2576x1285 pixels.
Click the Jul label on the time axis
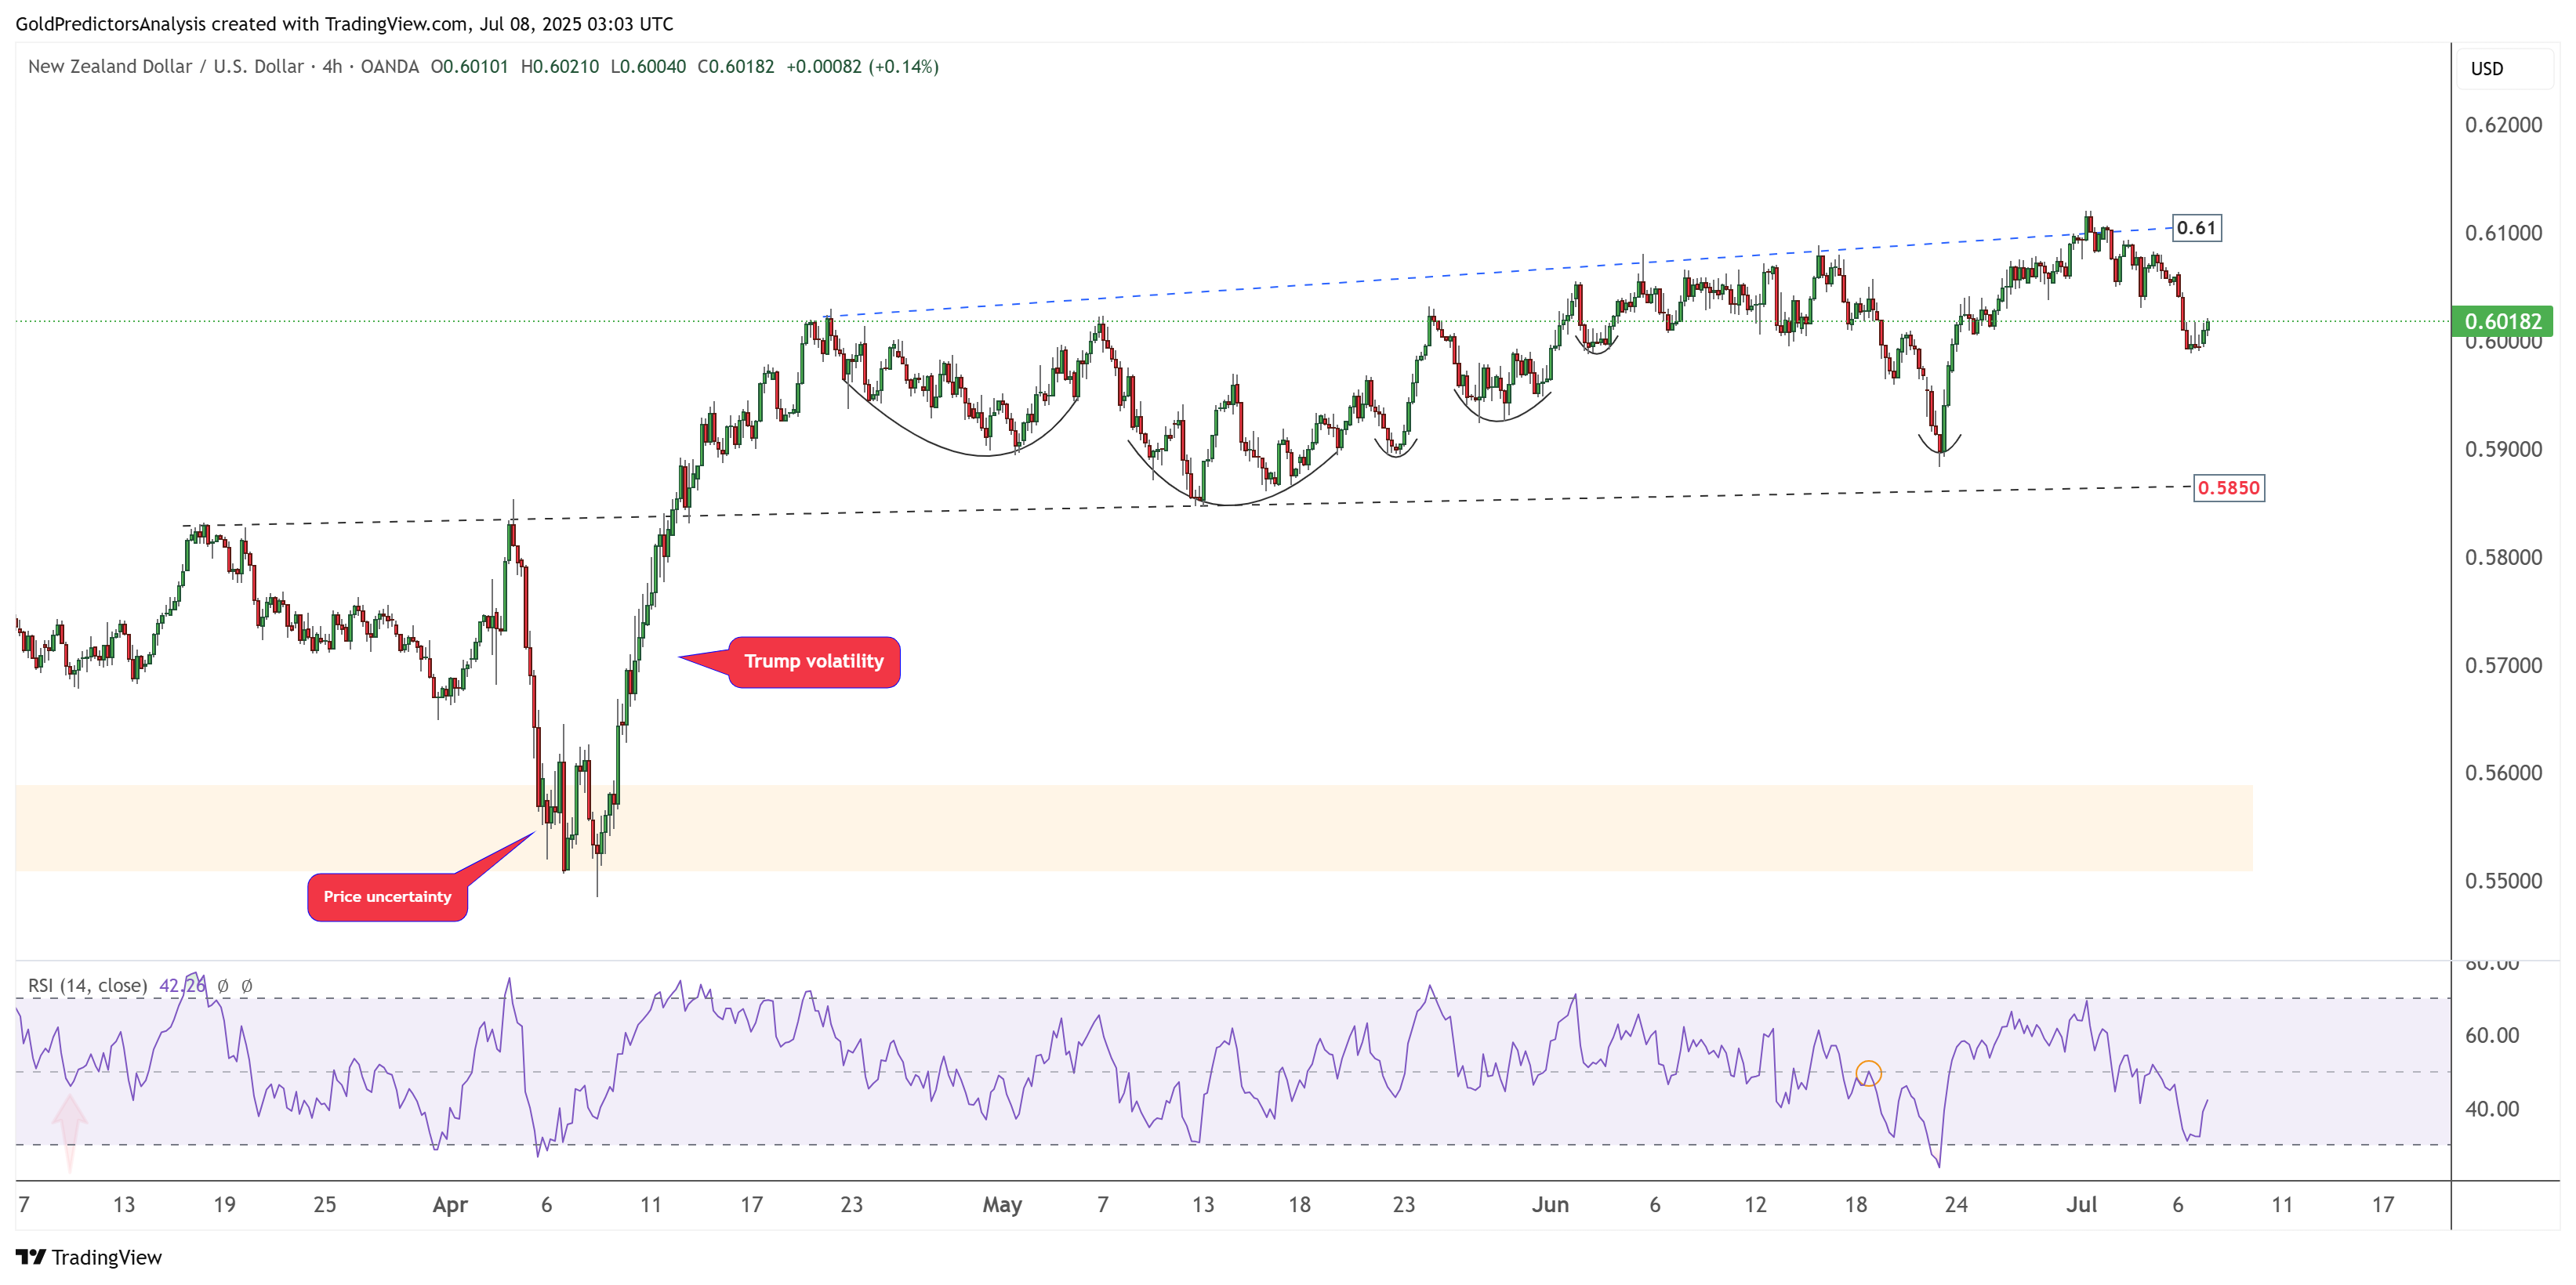click(x=2082, y=1204)
